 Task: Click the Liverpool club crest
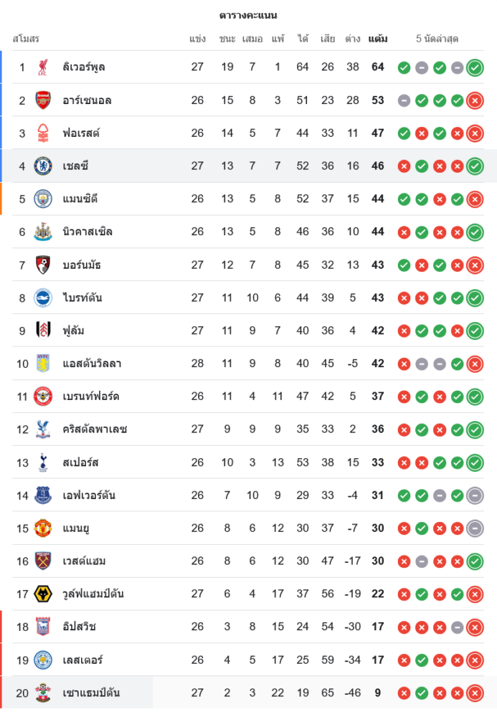[43, 67]
